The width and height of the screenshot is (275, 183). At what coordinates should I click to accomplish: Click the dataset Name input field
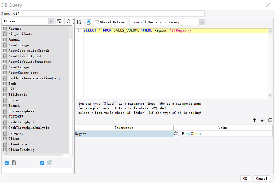[108, 13]
